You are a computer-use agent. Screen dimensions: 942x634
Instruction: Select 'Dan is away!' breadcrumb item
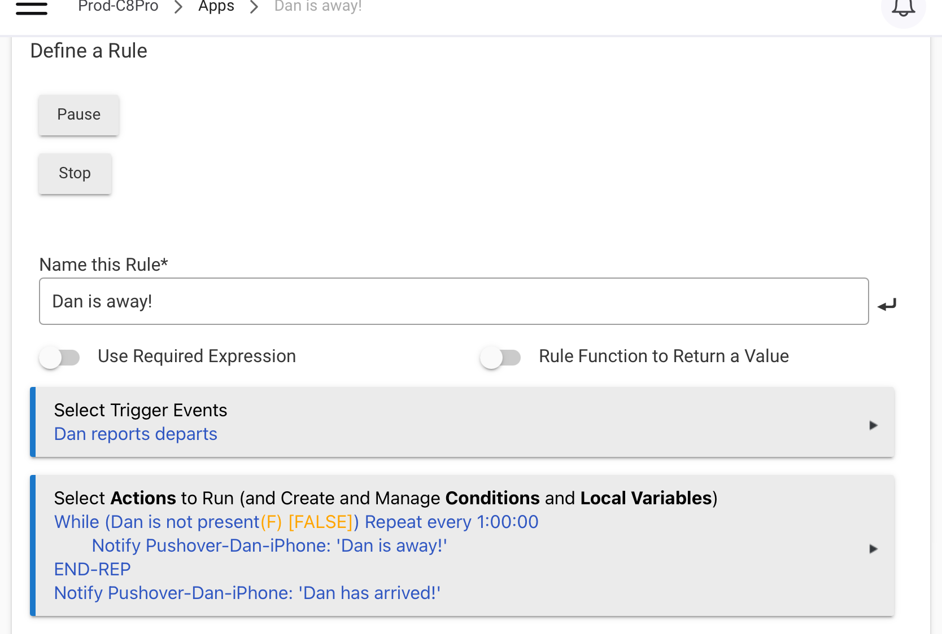click(317, 6)
